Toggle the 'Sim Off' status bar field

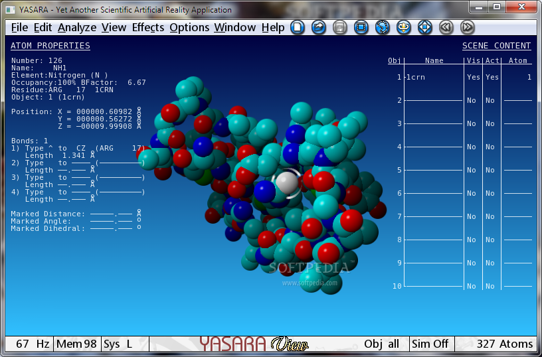(431, 344)
